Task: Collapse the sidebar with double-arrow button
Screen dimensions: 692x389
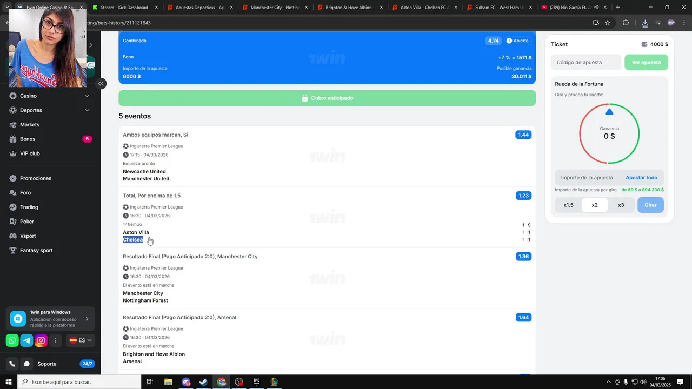Action: point(101,84)
